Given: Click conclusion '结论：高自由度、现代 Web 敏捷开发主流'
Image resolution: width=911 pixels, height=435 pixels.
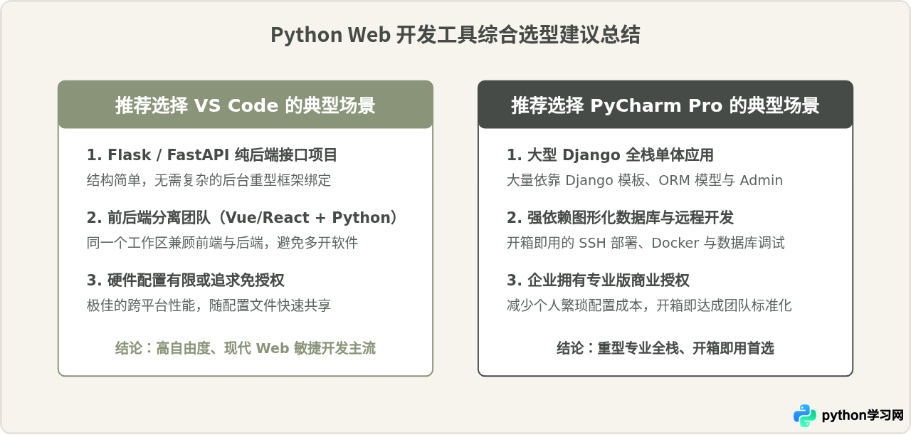Looking at the screenshot, I should pyautogui.click(x=246, y=348).
